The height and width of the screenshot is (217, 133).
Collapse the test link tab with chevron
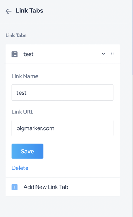[x=104, y=54]
